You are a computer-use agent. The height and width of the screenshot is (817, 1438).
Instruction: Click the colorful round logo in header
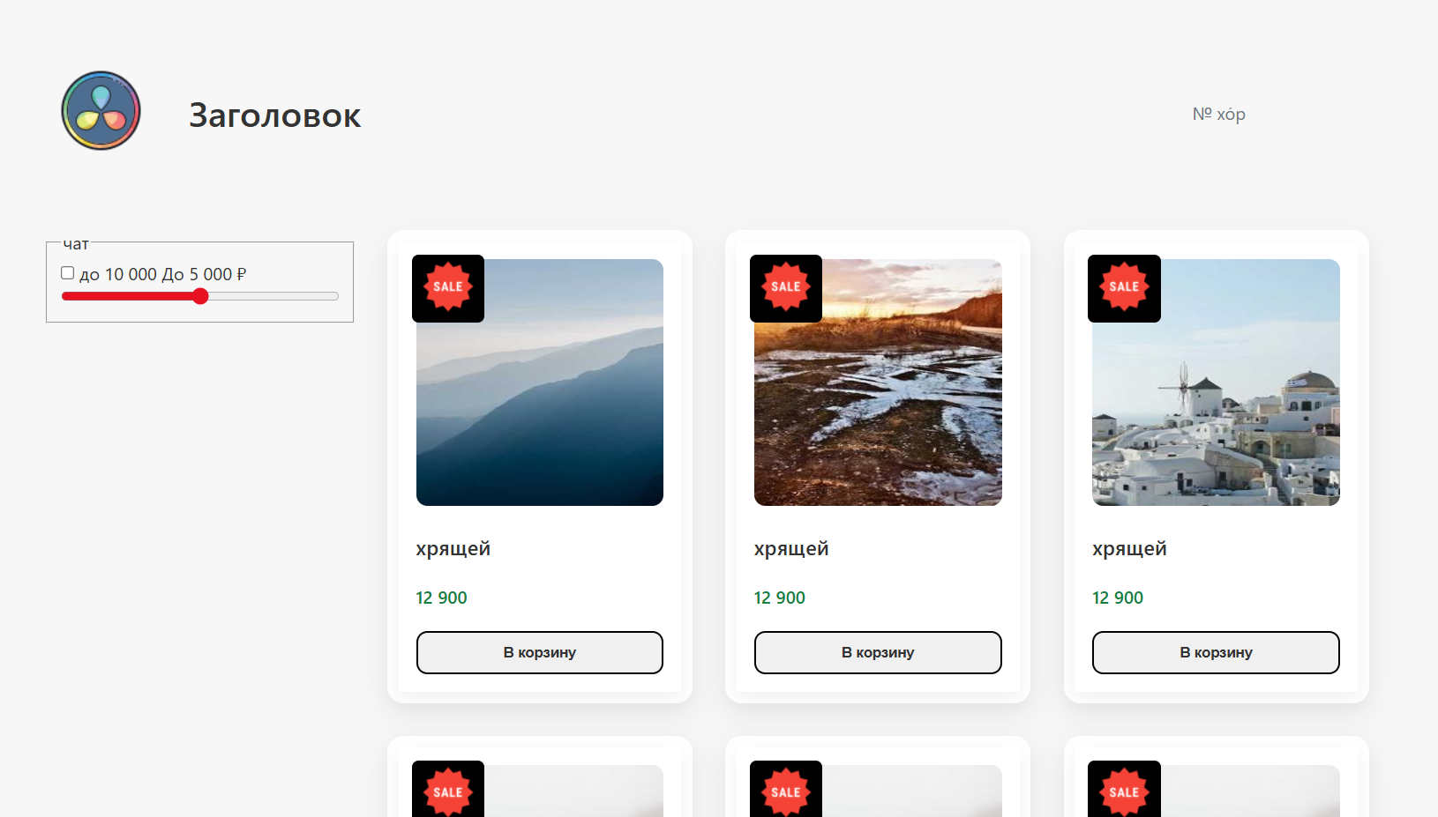tap(101, 111)
